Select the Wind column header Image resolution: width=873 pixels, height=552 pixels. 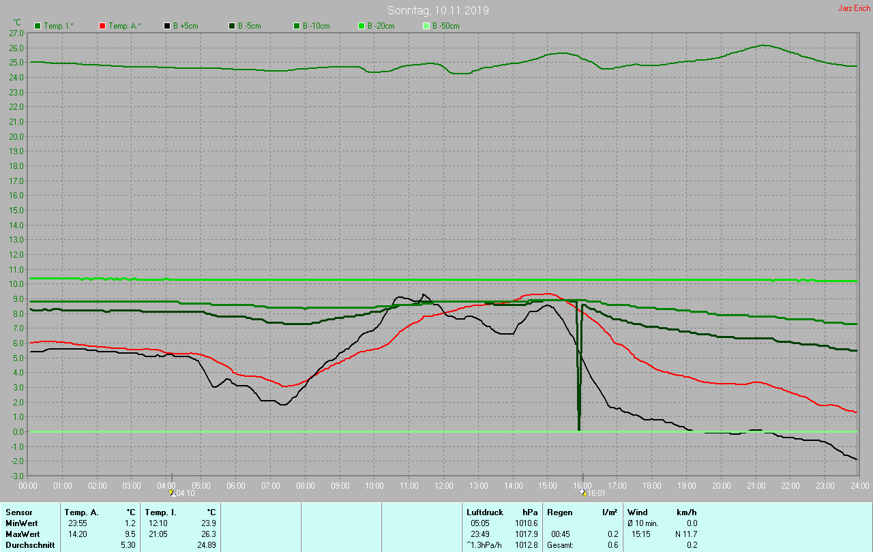[x=638, y=512]
